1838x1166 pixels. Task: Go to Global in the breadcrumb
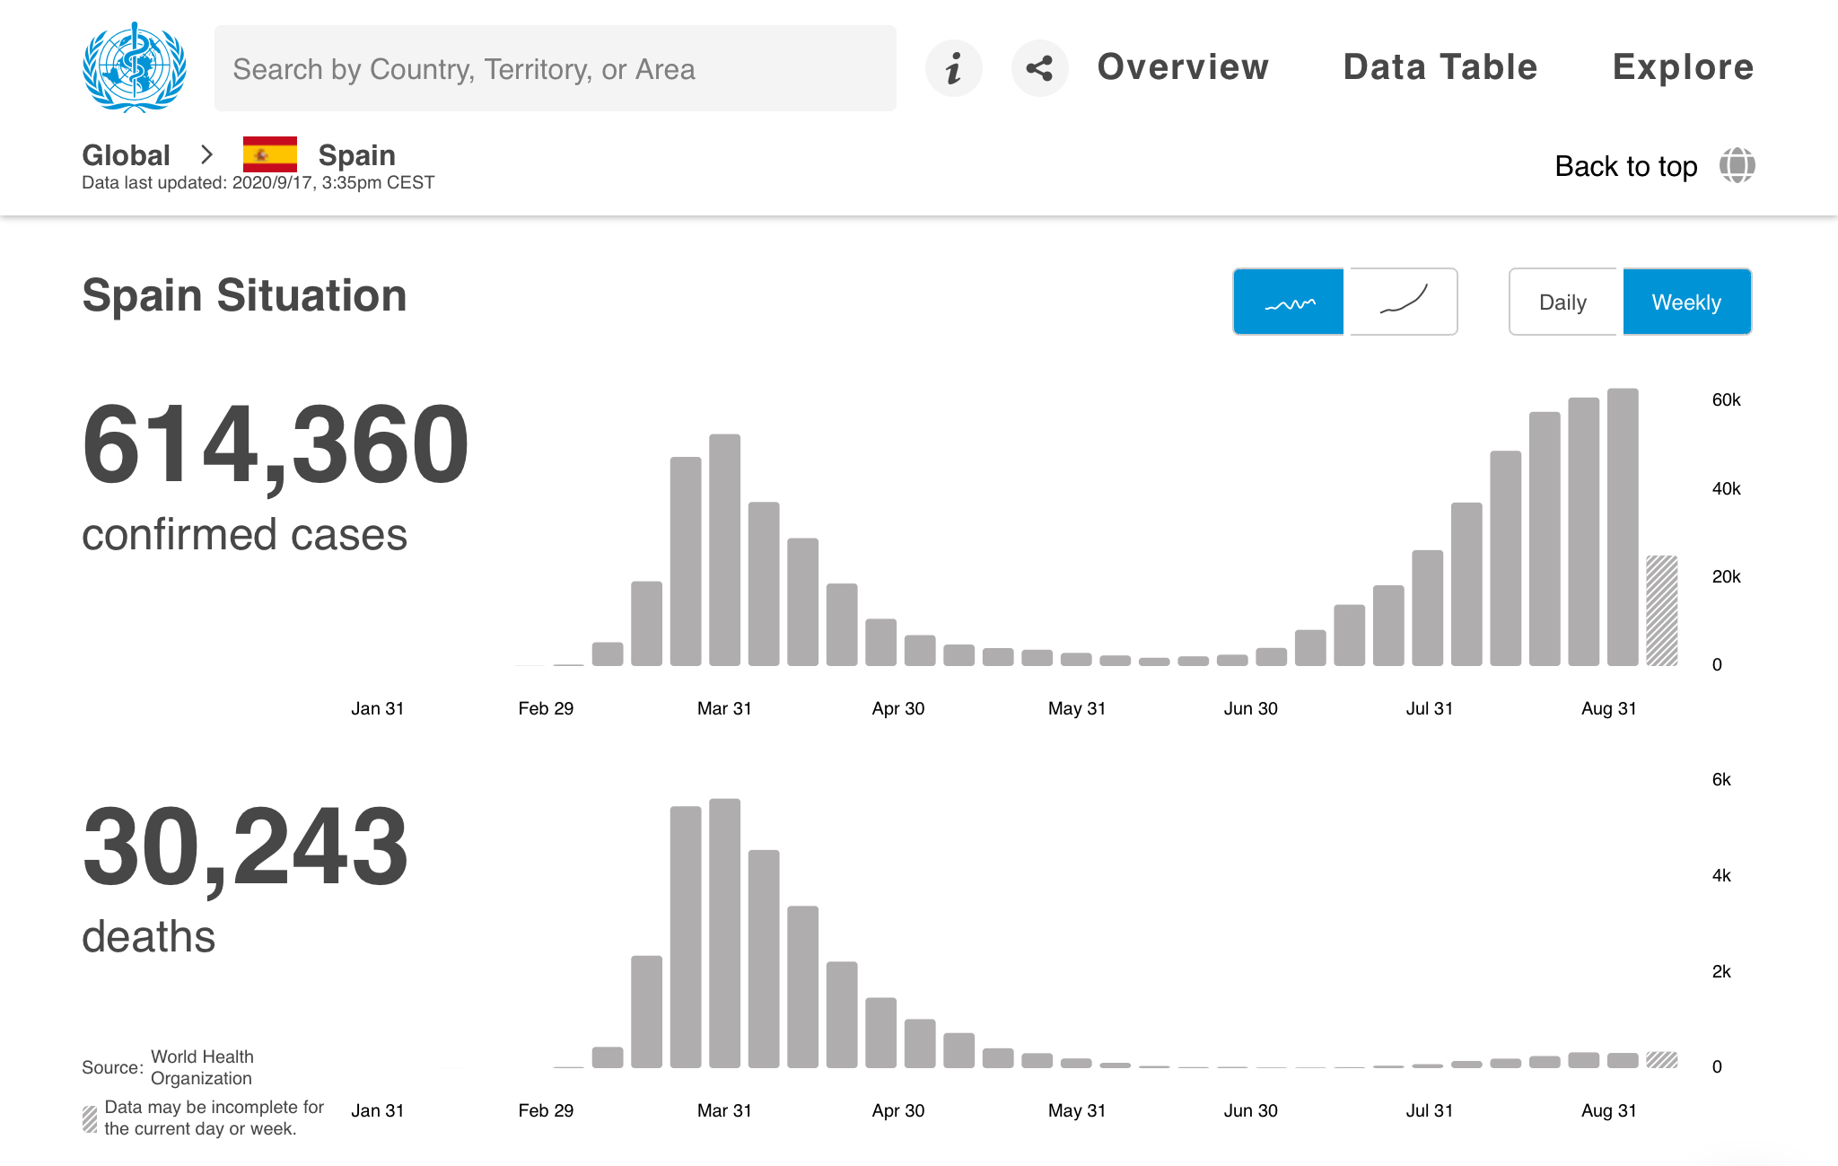[126, 155]
